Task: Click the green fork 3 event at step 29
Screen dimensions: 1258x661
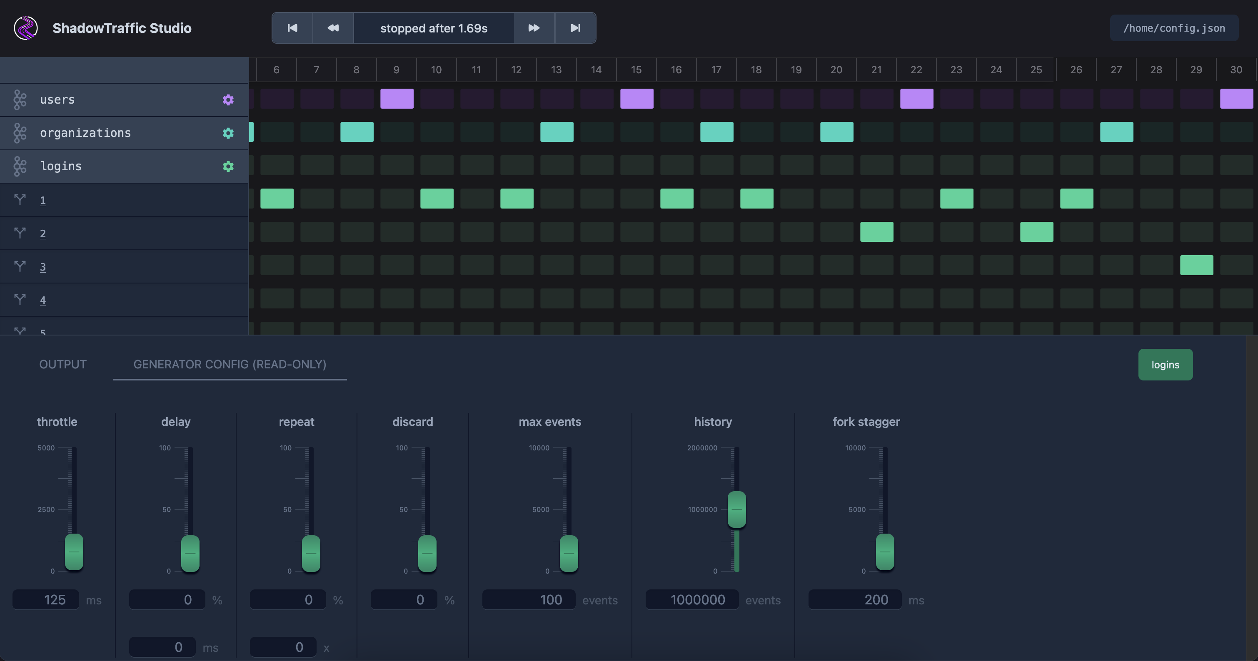Action: 1196,265
